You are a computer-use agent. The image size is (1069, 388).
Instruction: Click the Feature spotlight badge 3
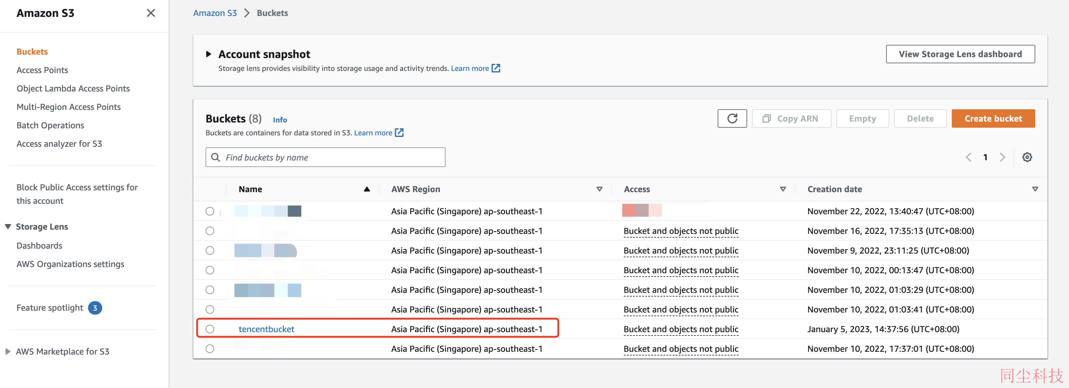click(95, 308)
